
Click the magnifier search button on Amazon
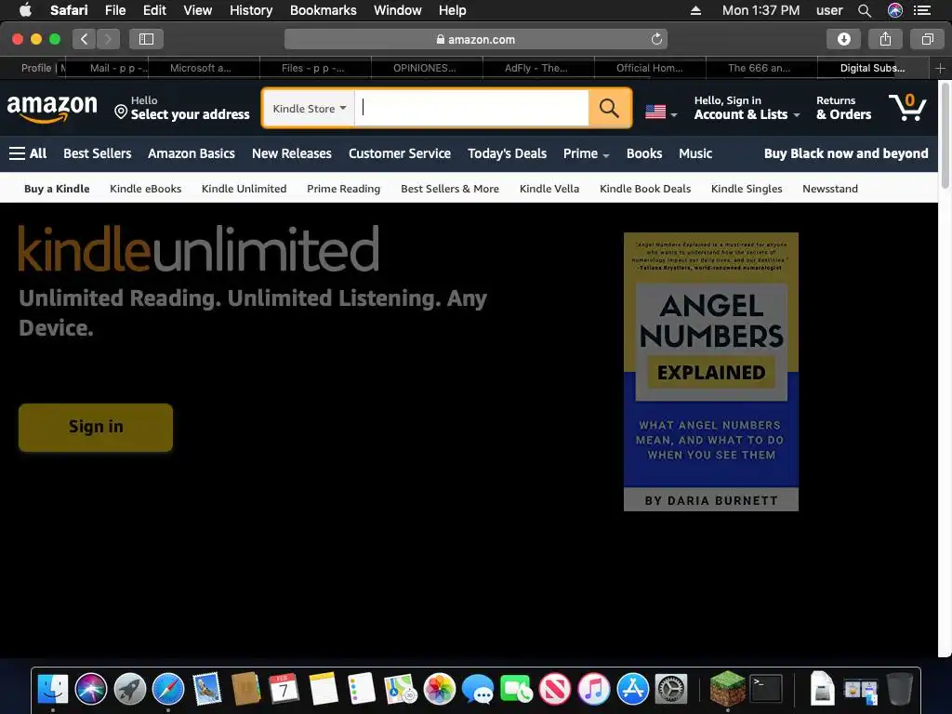(x=610, y=108)
